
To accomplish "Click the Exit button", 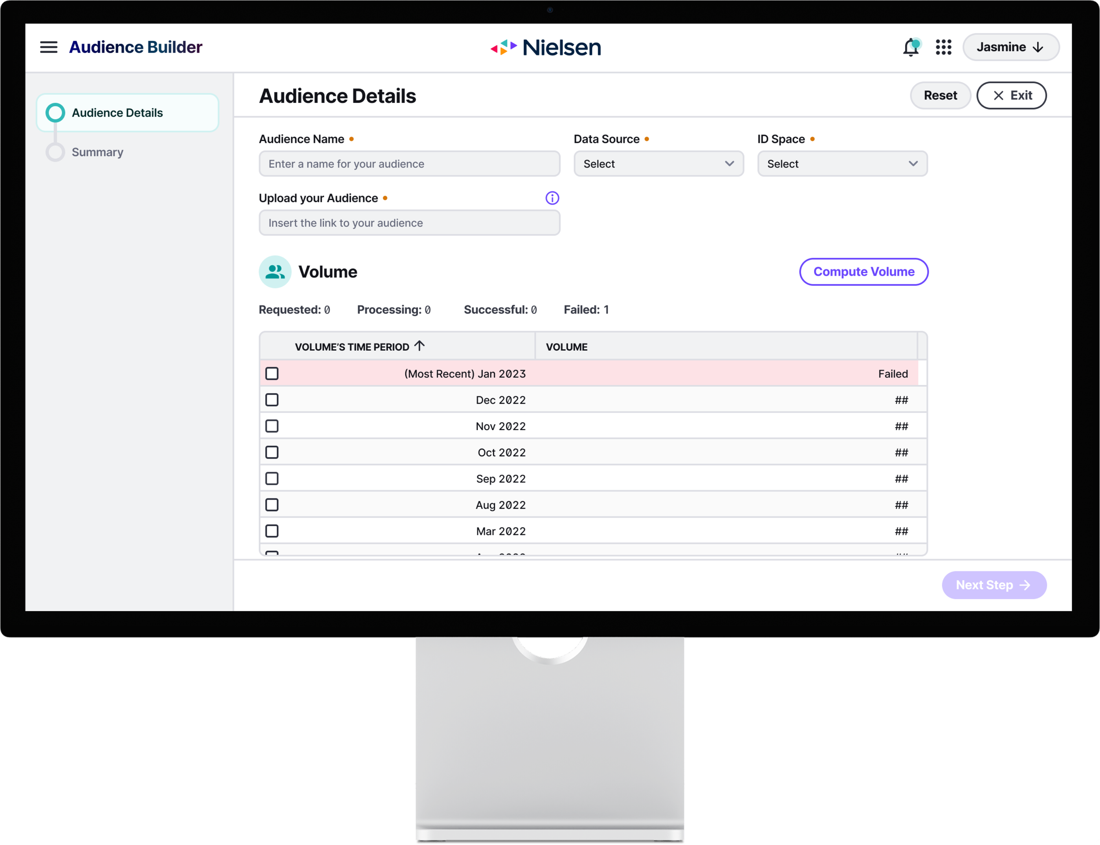I will click(1011, 95).
